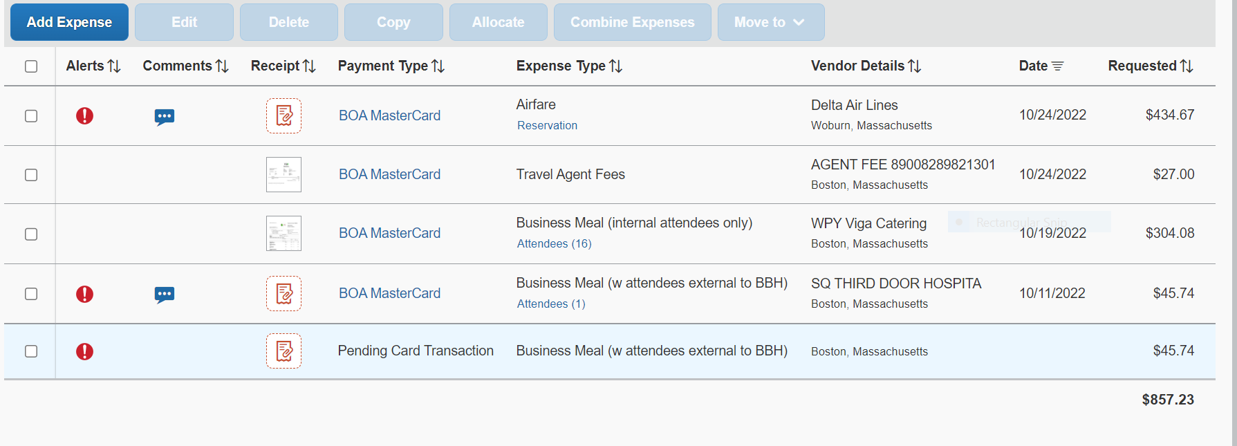Select the Pending Card Transaction checkbox
Screen dimensions: 1237x446
(x=31, y=351)
